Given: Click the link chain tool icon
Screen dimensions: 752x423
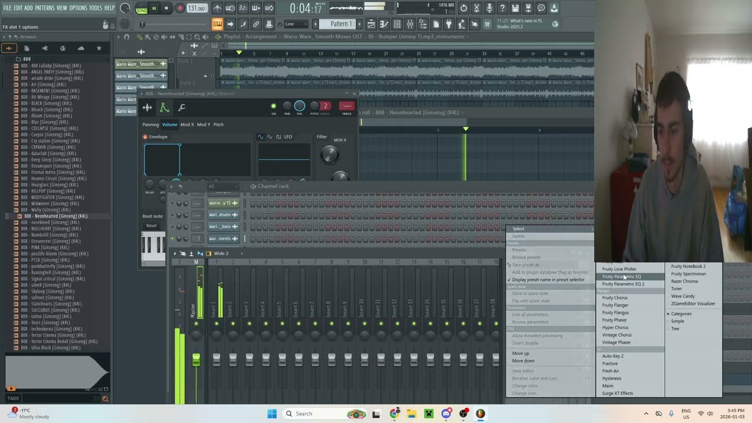Looking at the screenshot, I should click(256, 24).
